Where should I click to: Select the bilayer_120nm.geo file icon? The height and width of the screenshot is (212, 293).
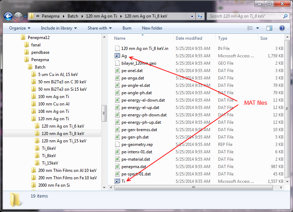[117, 63]
